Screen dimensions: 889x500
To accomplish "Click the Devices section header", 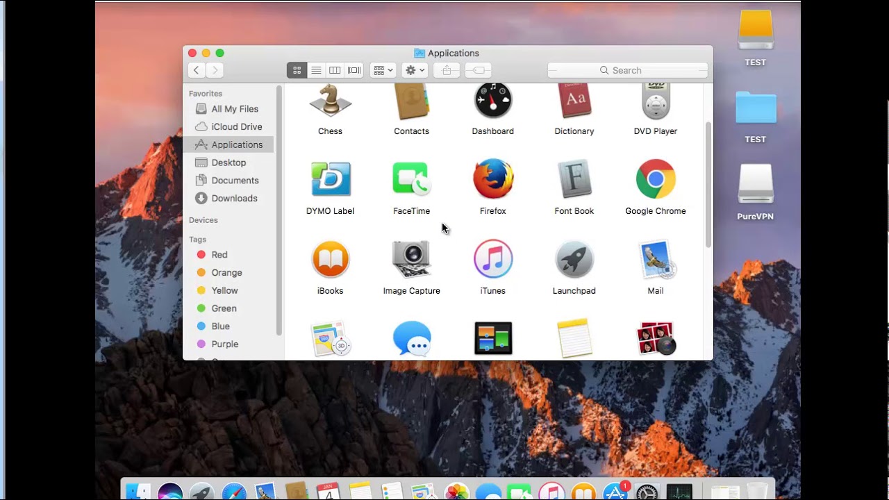I will pyautogui.click(x=203, y=220).
